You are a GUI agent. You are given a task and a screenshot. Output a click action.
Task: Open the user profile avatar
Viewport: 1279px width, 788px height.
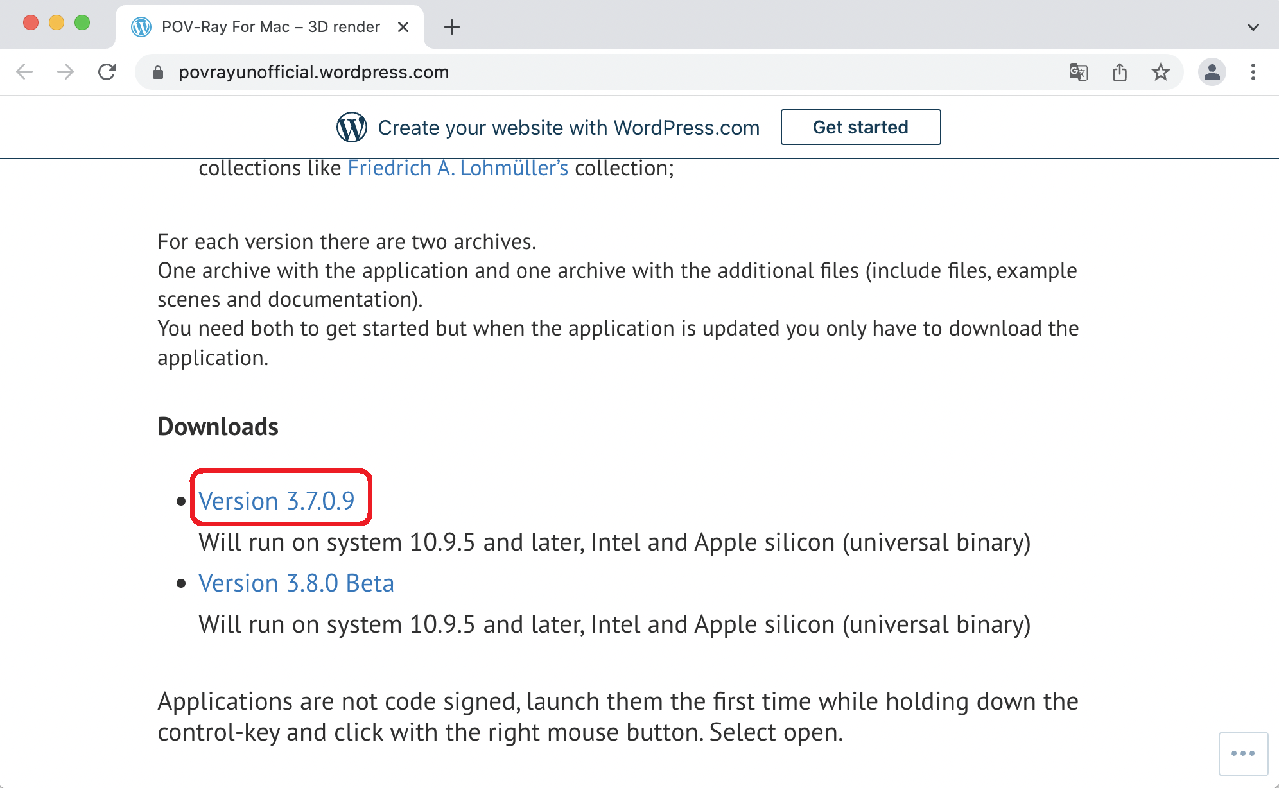(1212, 72)
